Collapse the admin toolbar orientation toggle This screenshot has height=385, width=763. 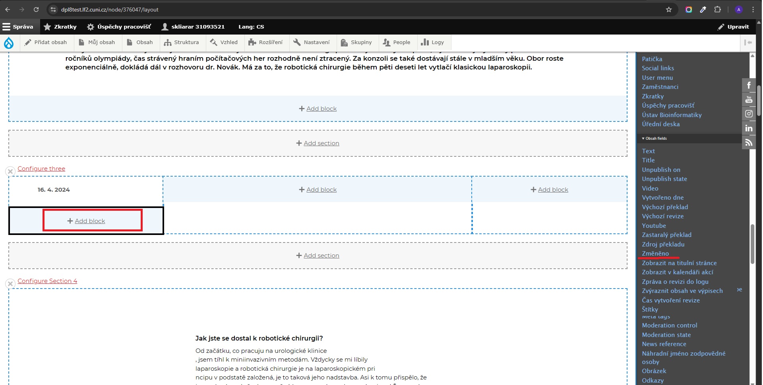pos(748,42)
